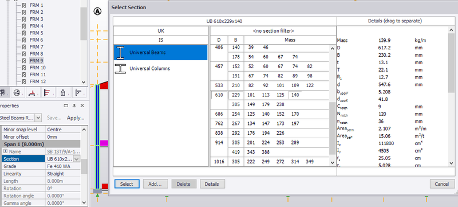Select FRM 11 in the tree

click(38, 75)
